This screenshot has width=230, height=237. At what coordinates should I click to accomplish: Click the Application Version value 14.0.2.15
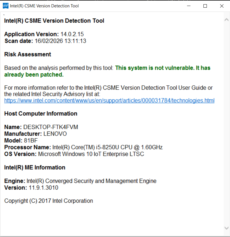pos(72,34)
